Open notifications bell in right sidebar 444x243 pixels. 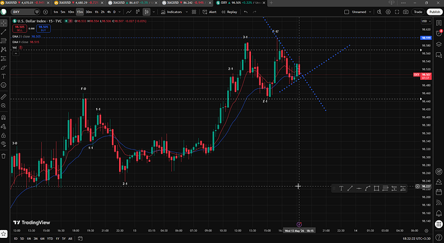[439, 213]
